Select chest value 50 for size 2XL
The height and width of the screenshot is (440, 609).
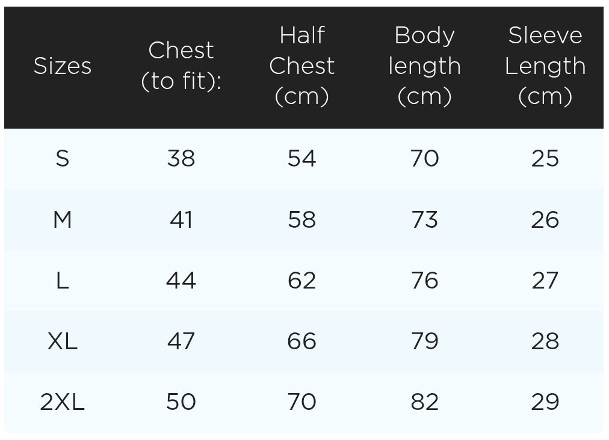click(181, 402)
